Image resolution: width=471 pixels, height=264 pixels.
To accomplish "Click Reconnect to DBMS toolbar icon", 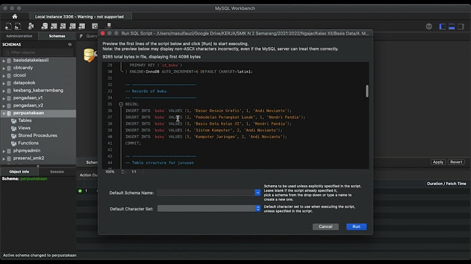I will point(109,25).
